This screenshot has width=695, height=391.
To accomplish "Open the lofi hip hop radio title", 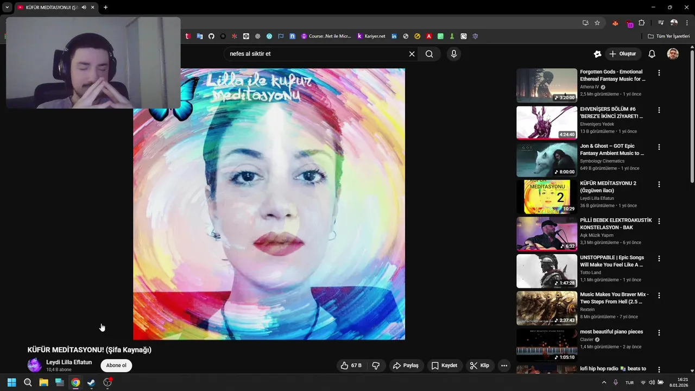I will 613,369.
